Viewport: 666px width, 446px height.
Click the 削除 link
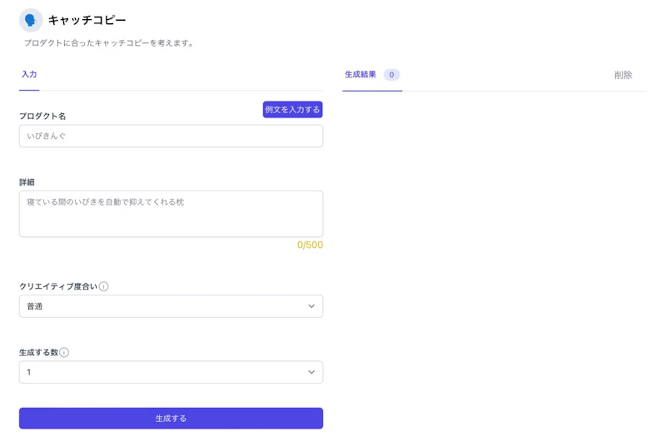click(x=623, y=75)
